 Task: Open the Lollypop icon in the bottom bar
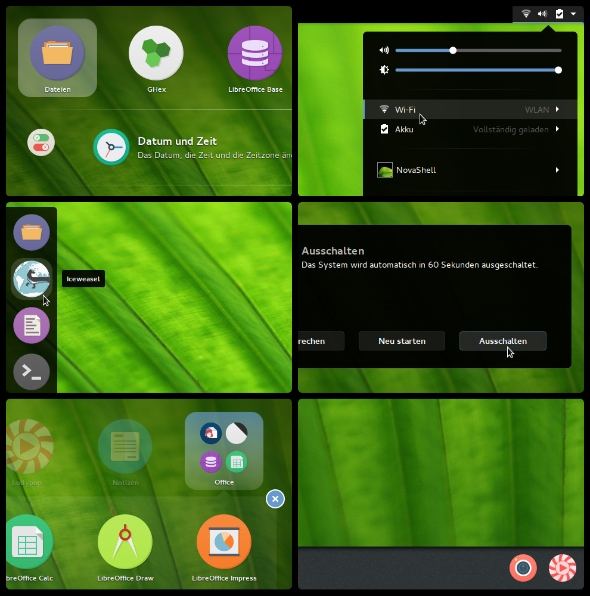563,568
